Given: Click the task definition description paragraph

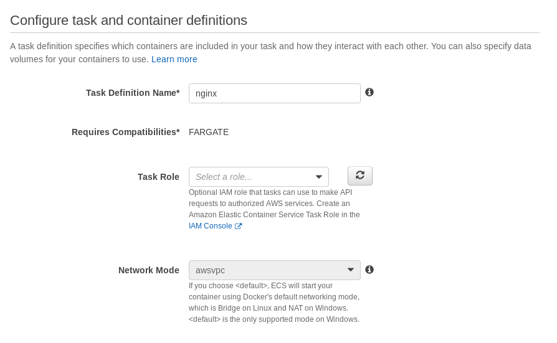Looking at the screenshot, I should tap(270, 47).
